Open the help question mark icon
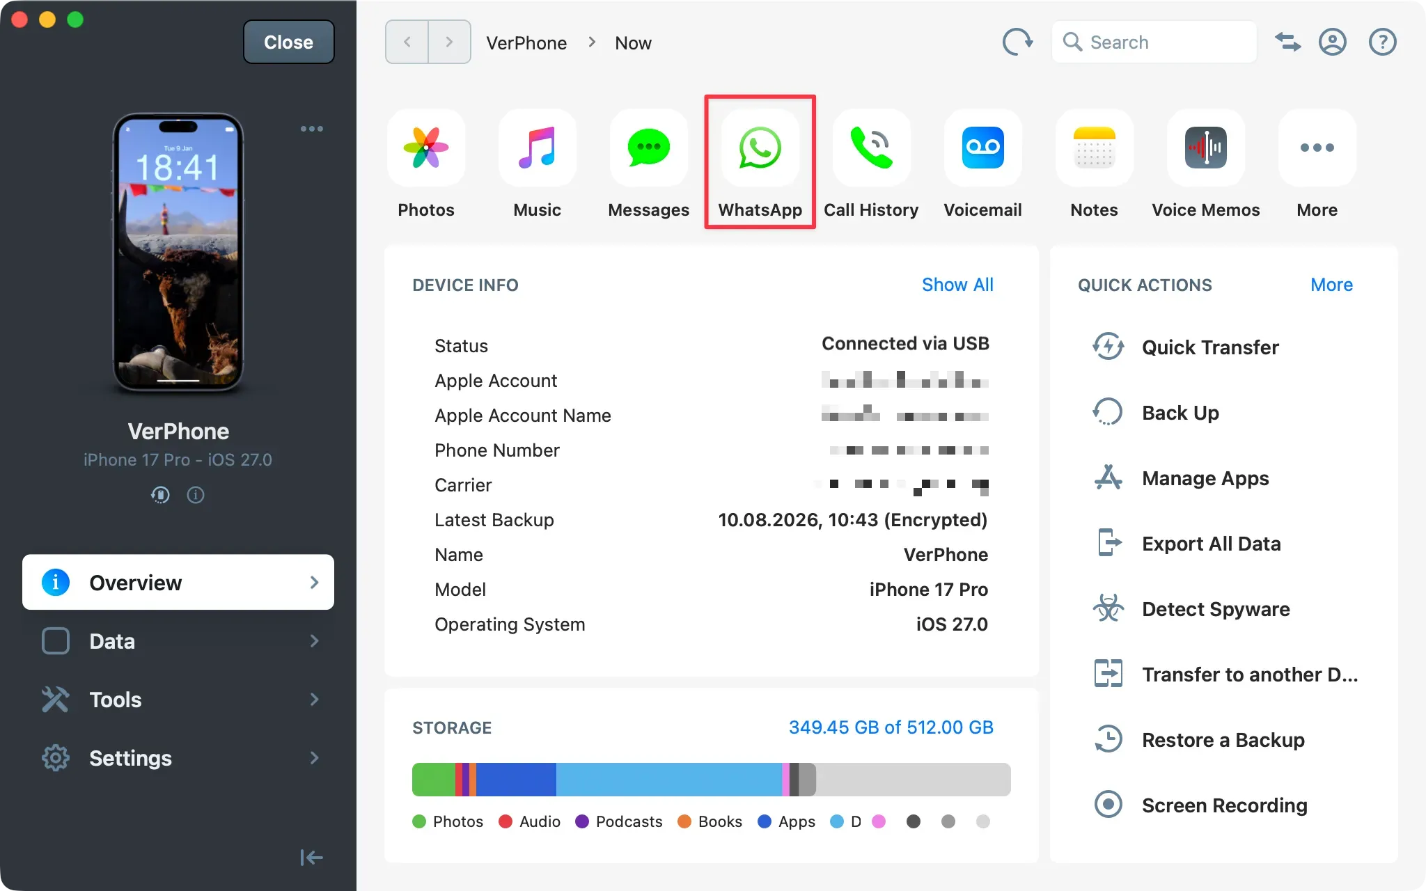The image size is (1426, 891). click(x=1382, y=42)
